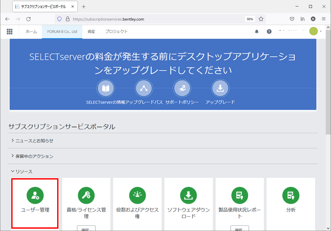Open 分析 analytics icon
The height and width of the screenshot is (231, 331).
pos(291,195)
